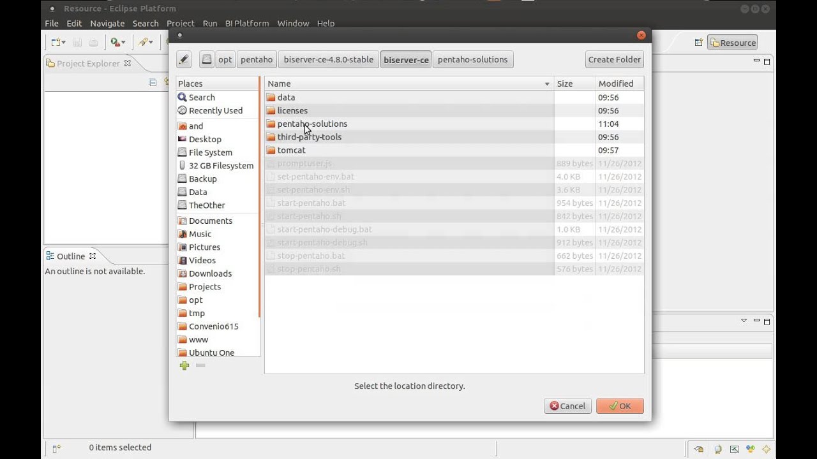Click the picture icon in bottom status tray
The width and height of the screenshot is (817, 459).
pyautogui.click(x=734, y=449)
